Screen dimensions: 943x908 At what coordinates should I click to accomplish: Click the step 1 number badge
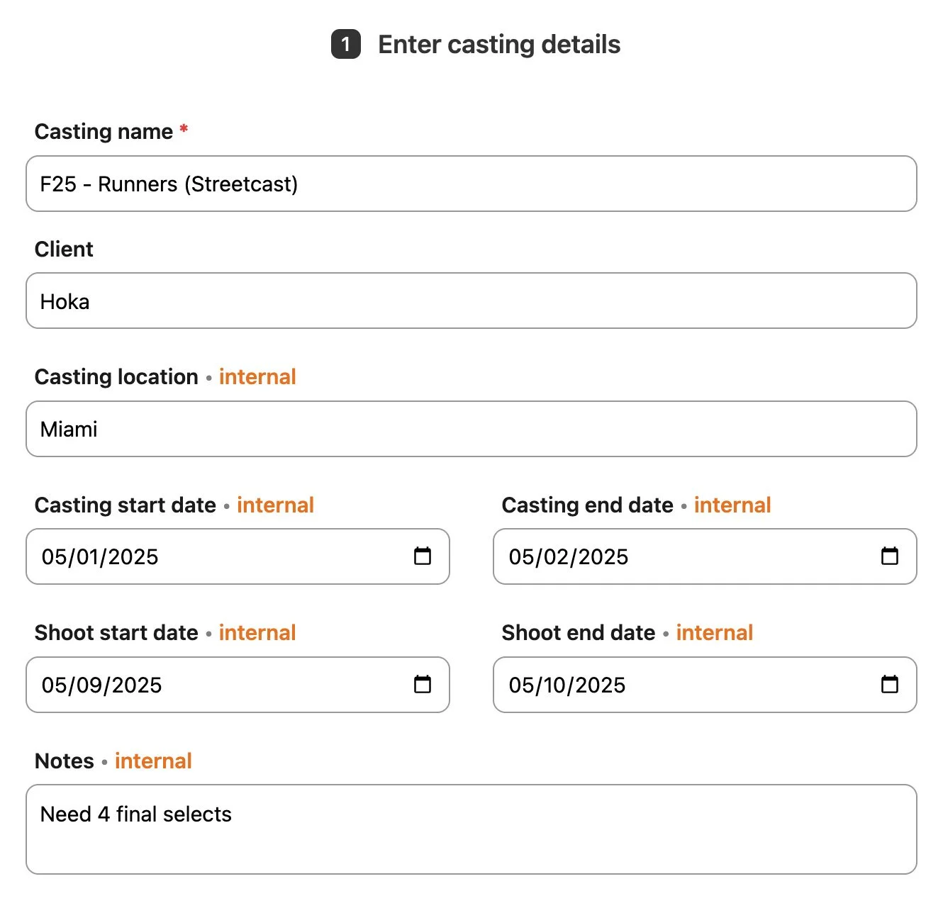[346, 45]
